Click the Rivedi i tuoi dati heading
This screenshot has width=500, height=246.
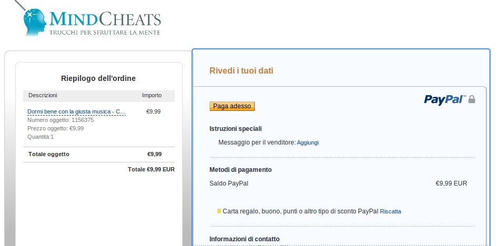point(242,71)
